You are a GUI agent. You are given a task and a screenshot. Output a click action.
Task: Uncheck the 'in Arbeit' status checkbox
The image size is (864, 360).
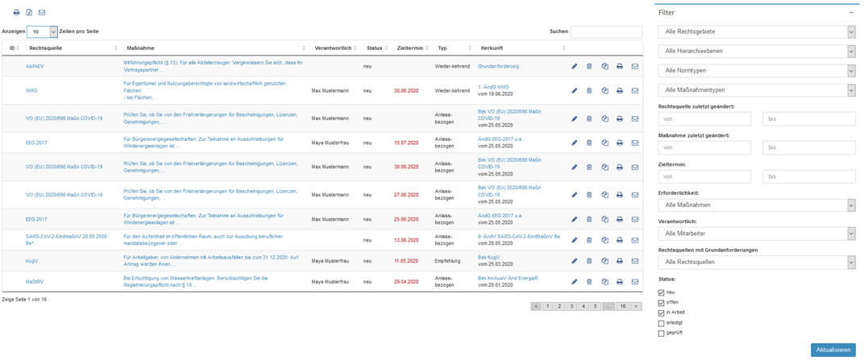click(x=661, y=312)
